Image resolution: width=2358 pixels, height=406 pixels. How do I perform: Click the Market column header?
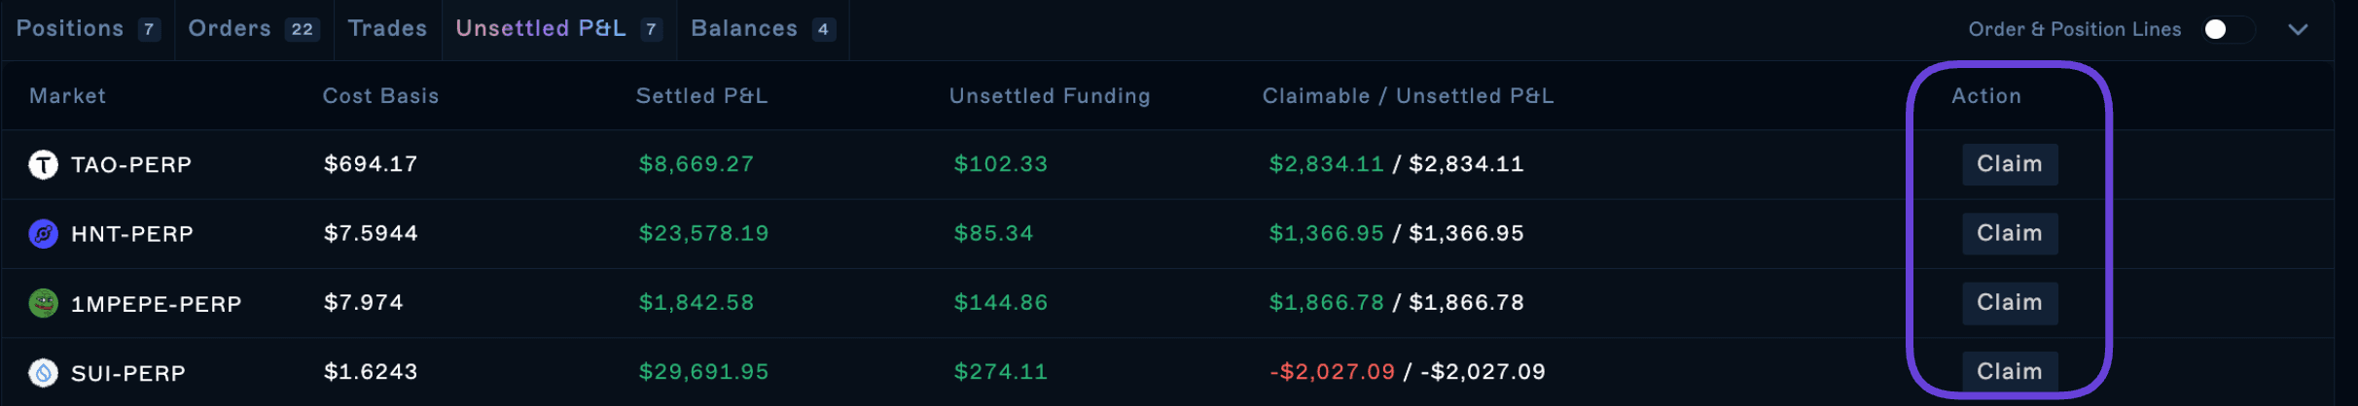pyautogui.click(x=67, y=96)
